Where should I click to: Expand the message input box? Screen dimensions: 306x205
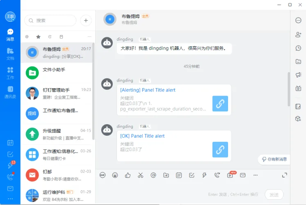(285, 175)
